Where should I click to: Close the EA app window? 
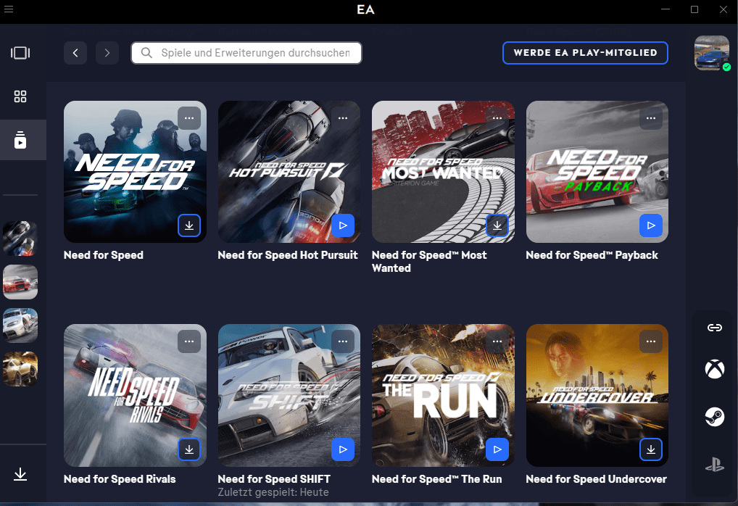(x=724, y=9)
